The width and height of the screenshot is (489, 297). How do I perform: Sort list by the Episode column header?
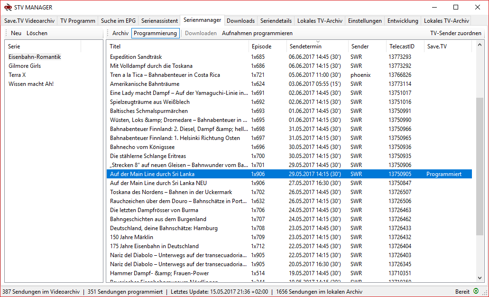[x=261, y=46]
